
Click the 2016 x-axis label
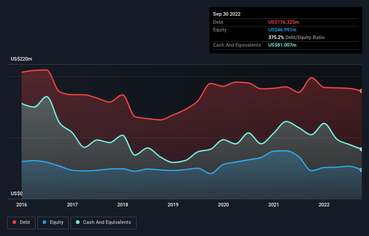click(x=22, y=205)
